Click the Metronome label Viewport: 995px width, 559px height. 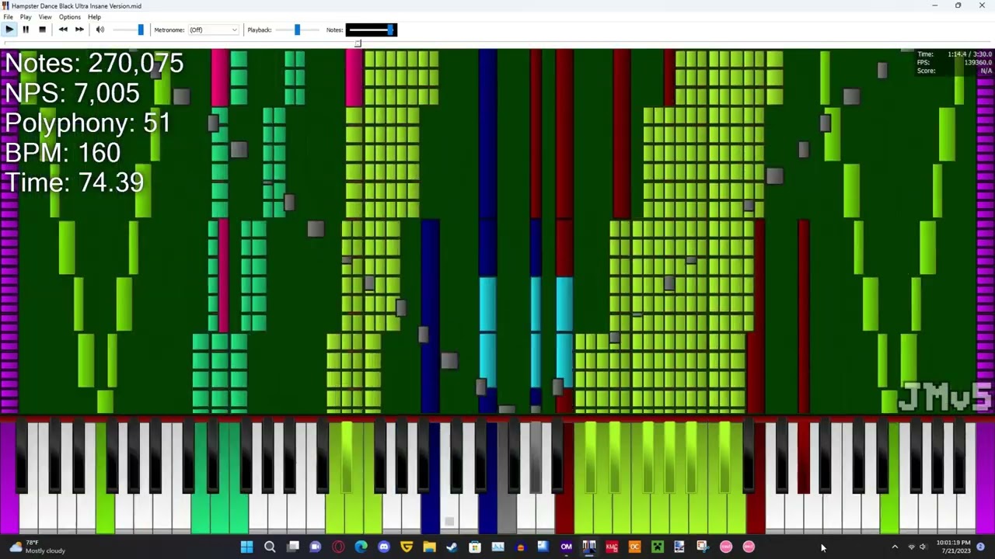click(x=169, y=30)
